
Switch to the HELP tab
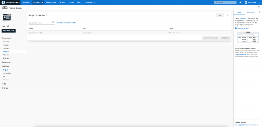tap(239, 12)
